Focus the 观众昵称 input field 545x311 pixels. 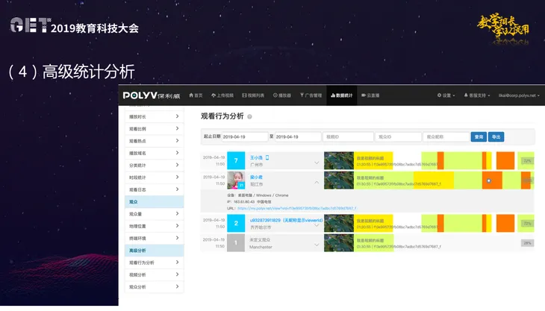446,136
